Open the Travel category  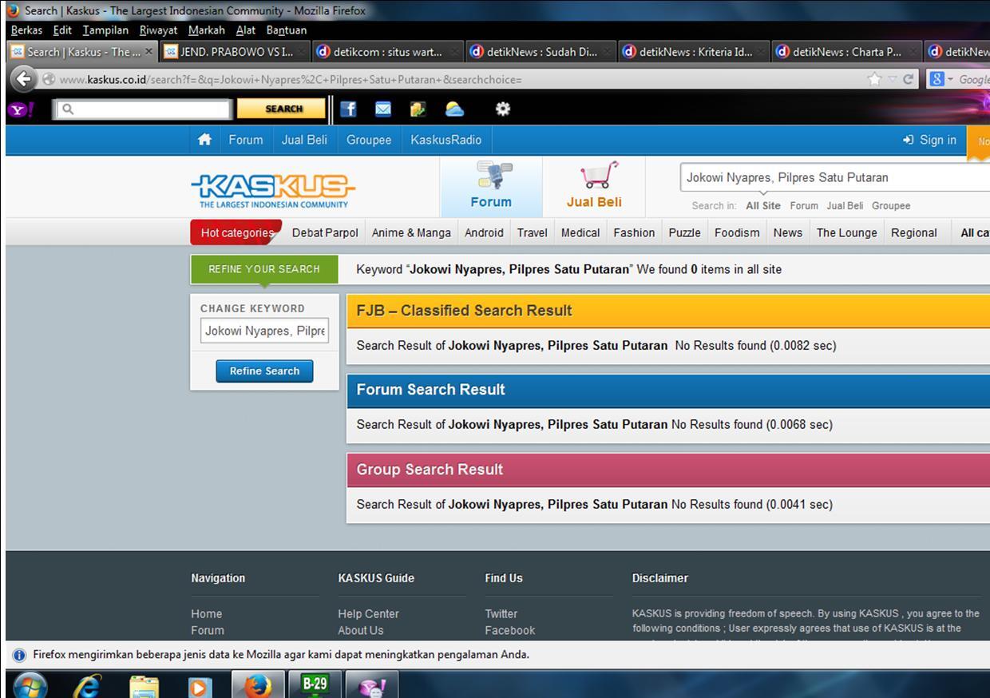click(x=532, y=232)
